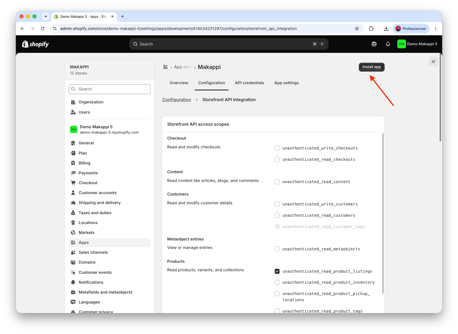
Task: Click the settings sidebar Search field
Action: click(110, 89)
